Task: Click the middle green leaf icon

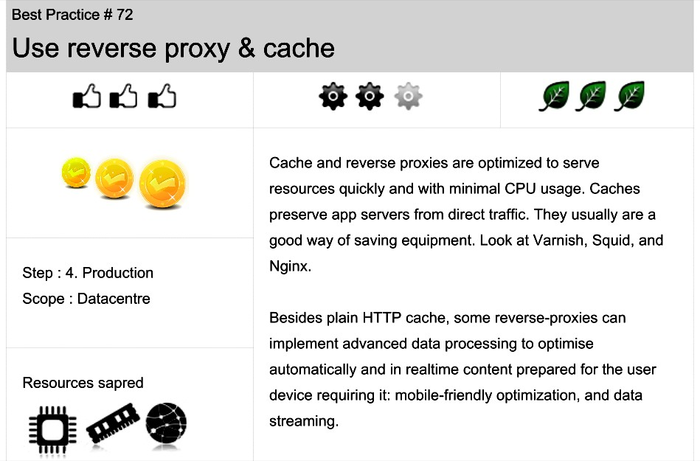Action: [591, 95]
